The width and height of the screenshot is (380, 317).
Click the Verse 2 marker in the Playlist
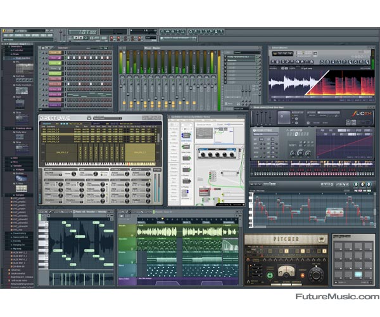186,223
